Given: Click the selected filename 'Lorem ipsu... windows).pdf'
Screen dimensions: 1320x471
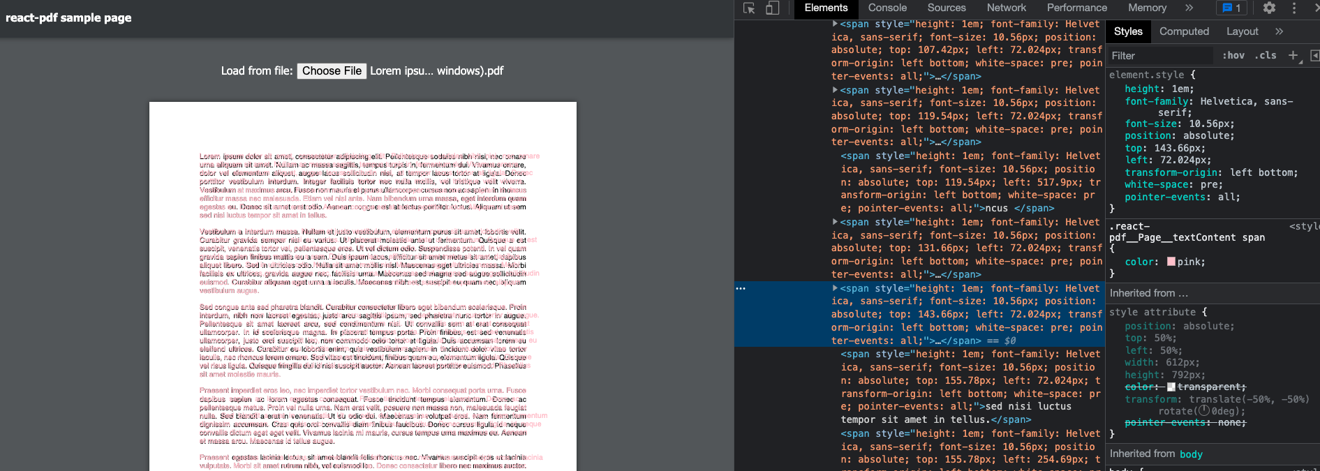Looking at the screenshot, I should pos(436,71).
